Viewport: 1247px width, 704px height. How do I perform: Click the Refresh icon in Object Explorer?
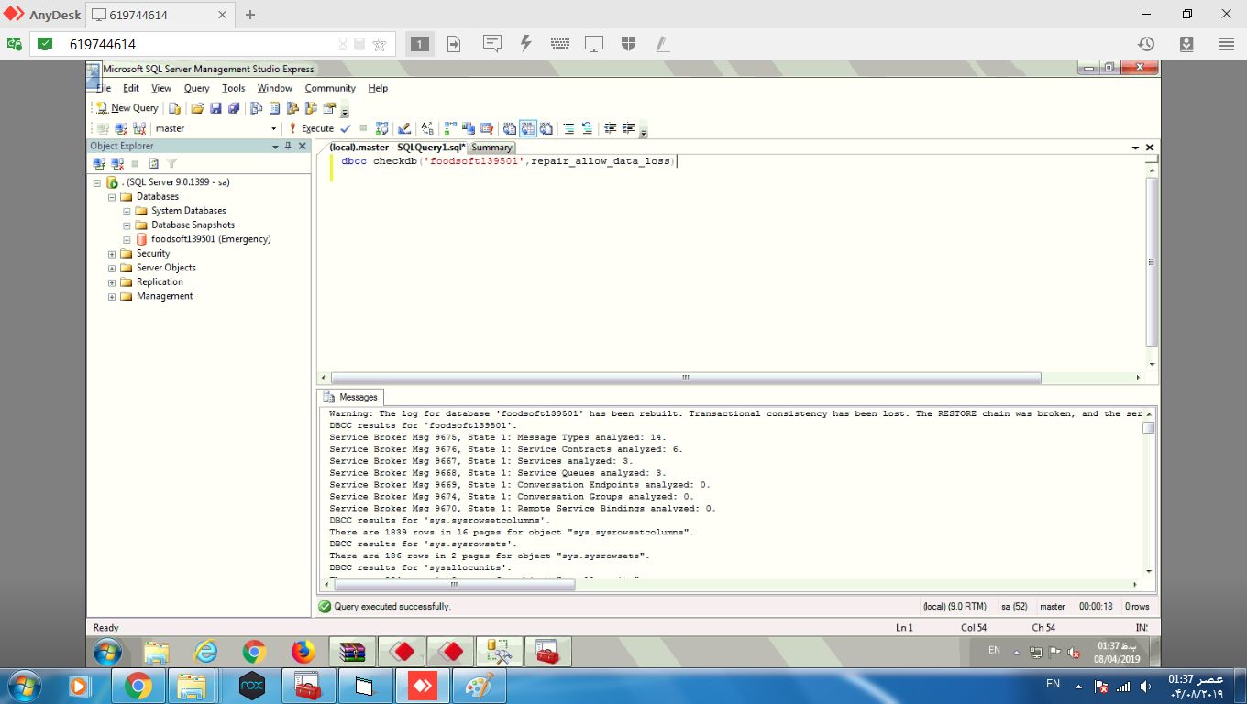154,163
